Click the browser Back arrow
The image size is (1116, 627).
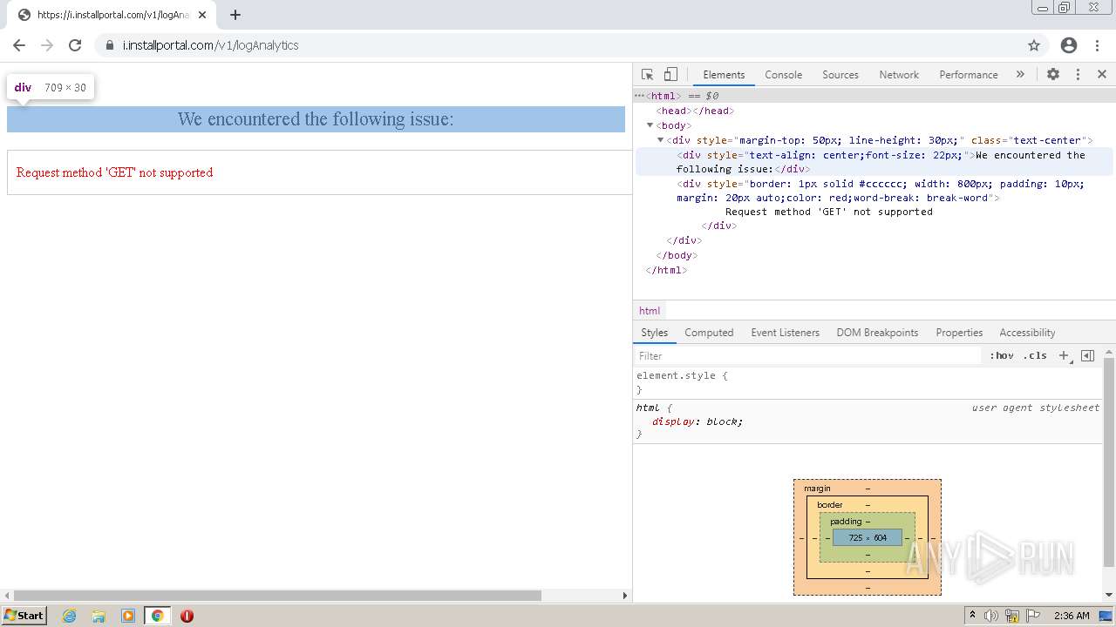coord(19,45)
